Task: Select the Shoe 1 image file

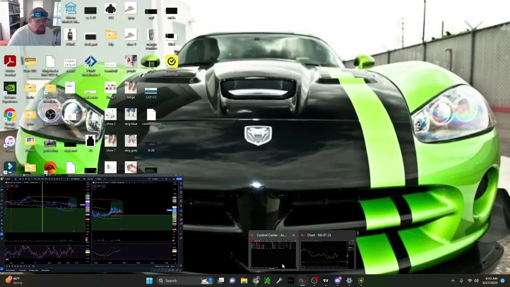Action: (x=111, y=91)
